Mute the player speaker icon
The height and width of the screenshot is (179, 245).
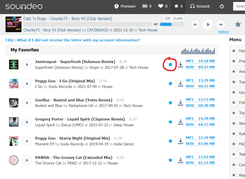156,24
